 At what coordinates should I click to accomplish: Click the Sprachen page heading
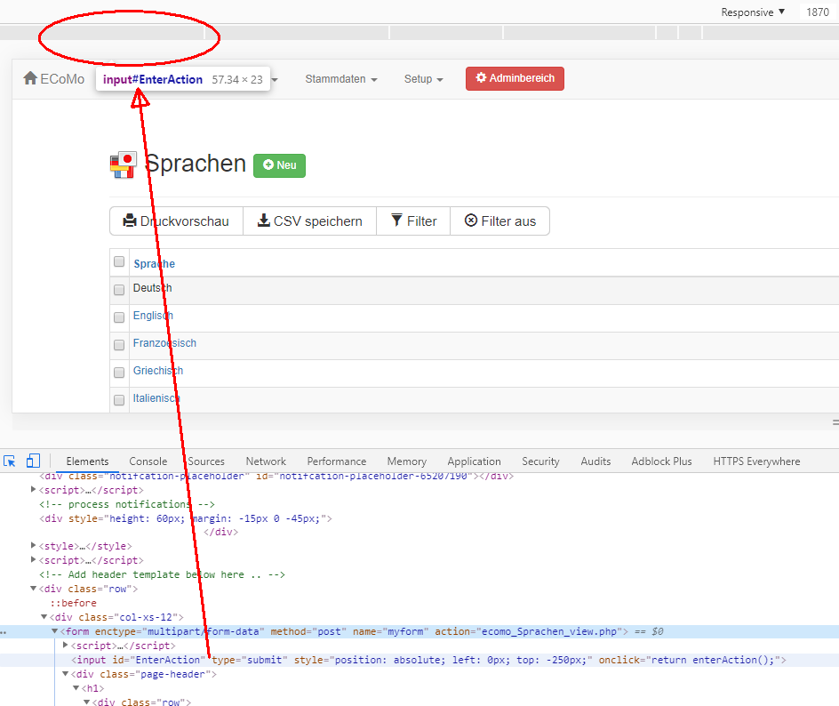click(x=195, y=164)
